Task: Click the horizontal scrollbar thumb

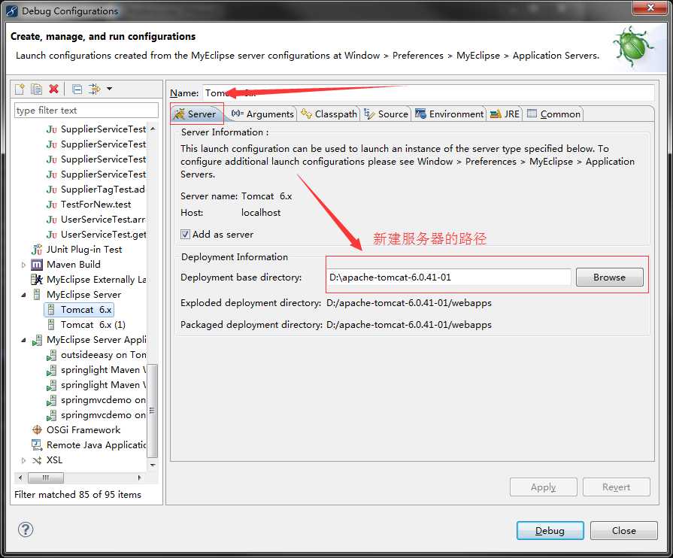Action: click(x=46, y=478)
